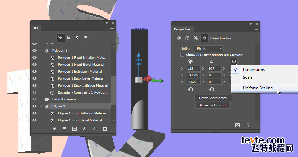
Task: Add new mesh icon at 3D panel bottom
Action: click(x=55, y=129)
